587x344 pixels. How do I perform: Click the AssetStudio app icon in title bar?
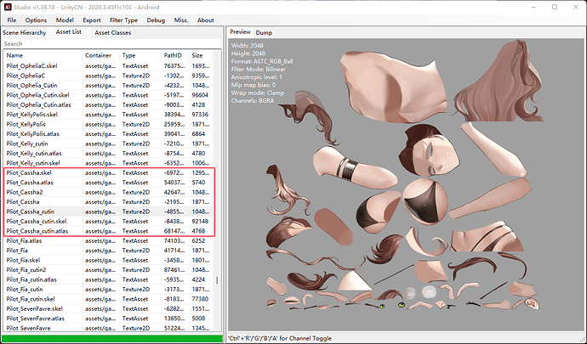(9, 6)
